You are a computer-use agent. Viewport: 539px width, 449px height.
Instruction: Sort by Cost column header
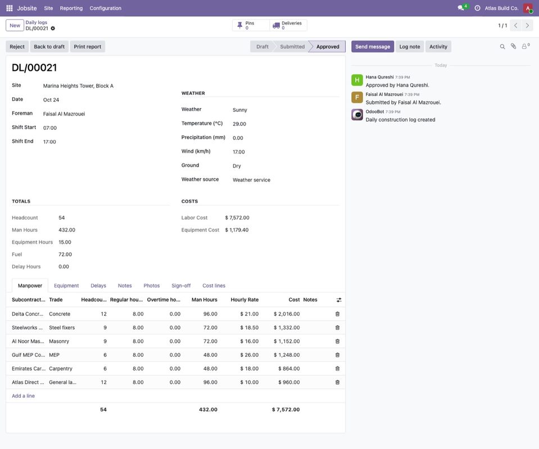coord(294,300)
